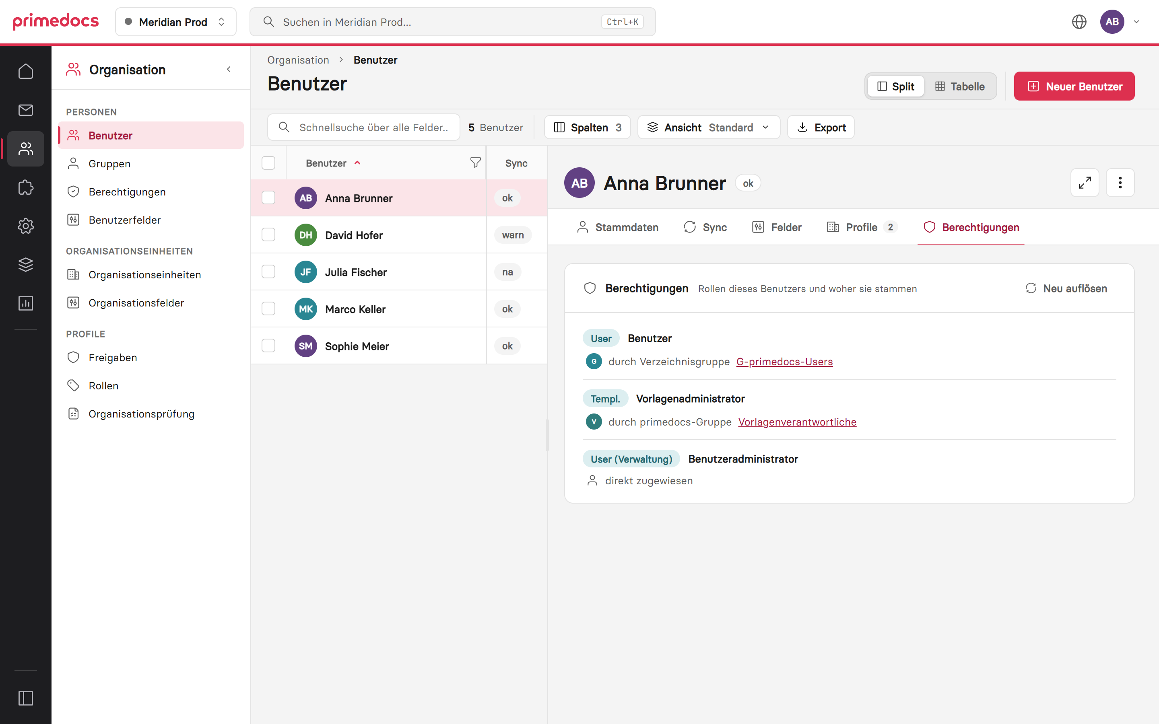Click the Neu auflösen refresh button

(1066, 288)
